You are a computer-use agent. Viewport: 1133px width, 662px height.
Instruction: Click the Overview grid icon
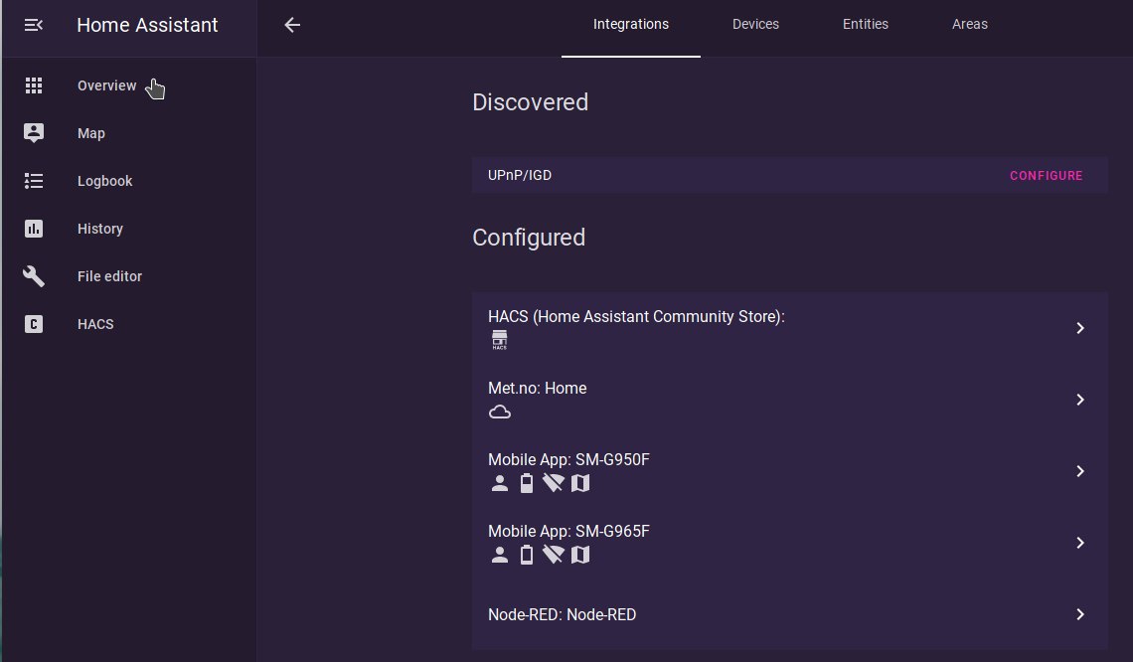[x=33, y=85]
